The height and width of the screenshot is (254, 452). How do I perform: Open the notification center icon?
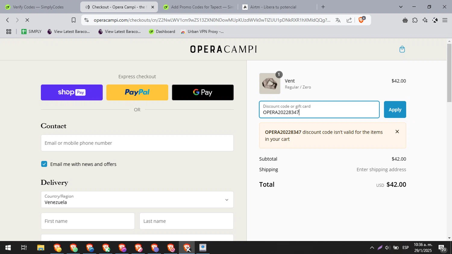pyautogui.click(x=442, y=248)
